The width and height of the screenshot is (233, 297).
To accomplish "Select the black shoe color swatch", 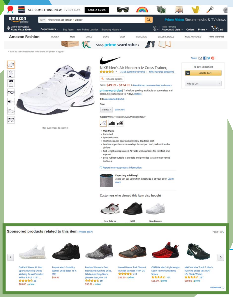I will (112, 123).
